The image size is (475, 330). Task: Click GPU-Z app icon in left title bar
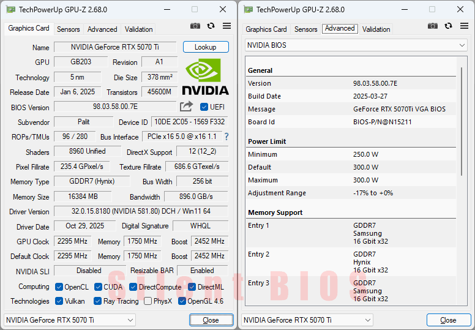[x=10, y=9]
